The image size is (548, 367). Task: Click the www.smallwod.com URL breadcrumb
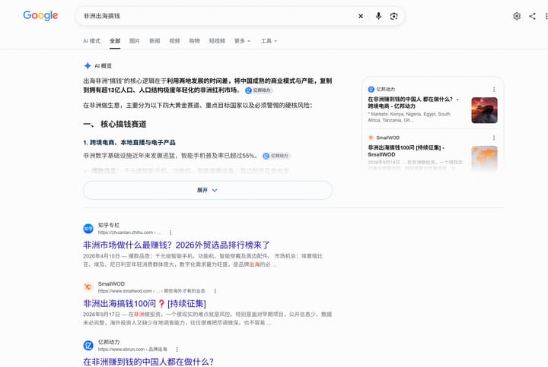coord(151,291)
